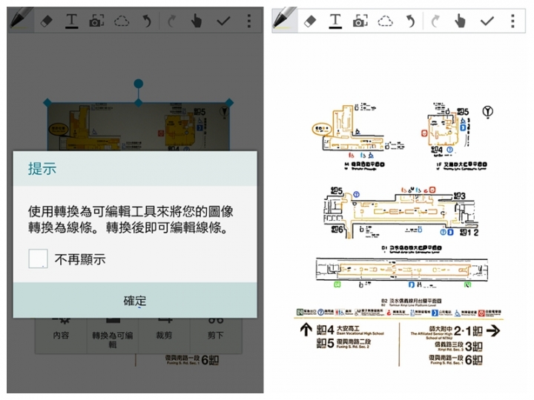
Task: Click the top-left corner handle of selected image
Action: 47,102
